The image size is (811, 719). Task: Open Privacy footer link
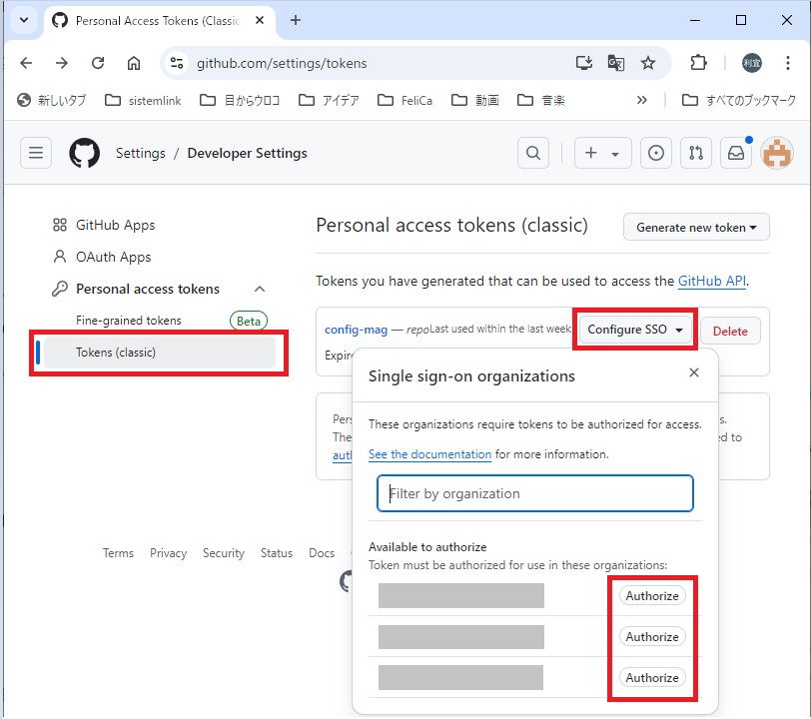(x=168, y=553)
